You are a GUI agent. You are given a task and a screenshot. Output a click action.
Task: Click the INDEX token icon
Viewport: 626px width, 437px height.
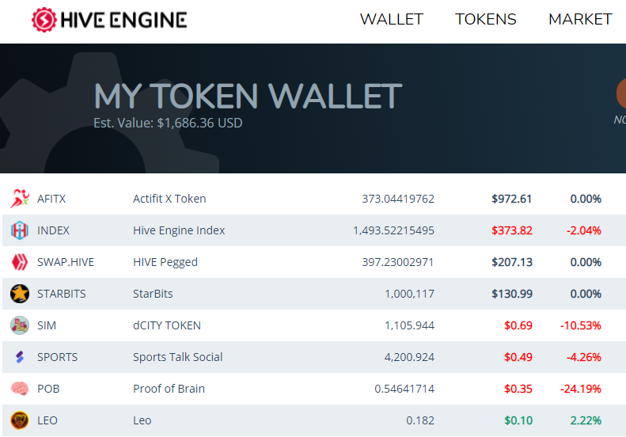(20, 230)
